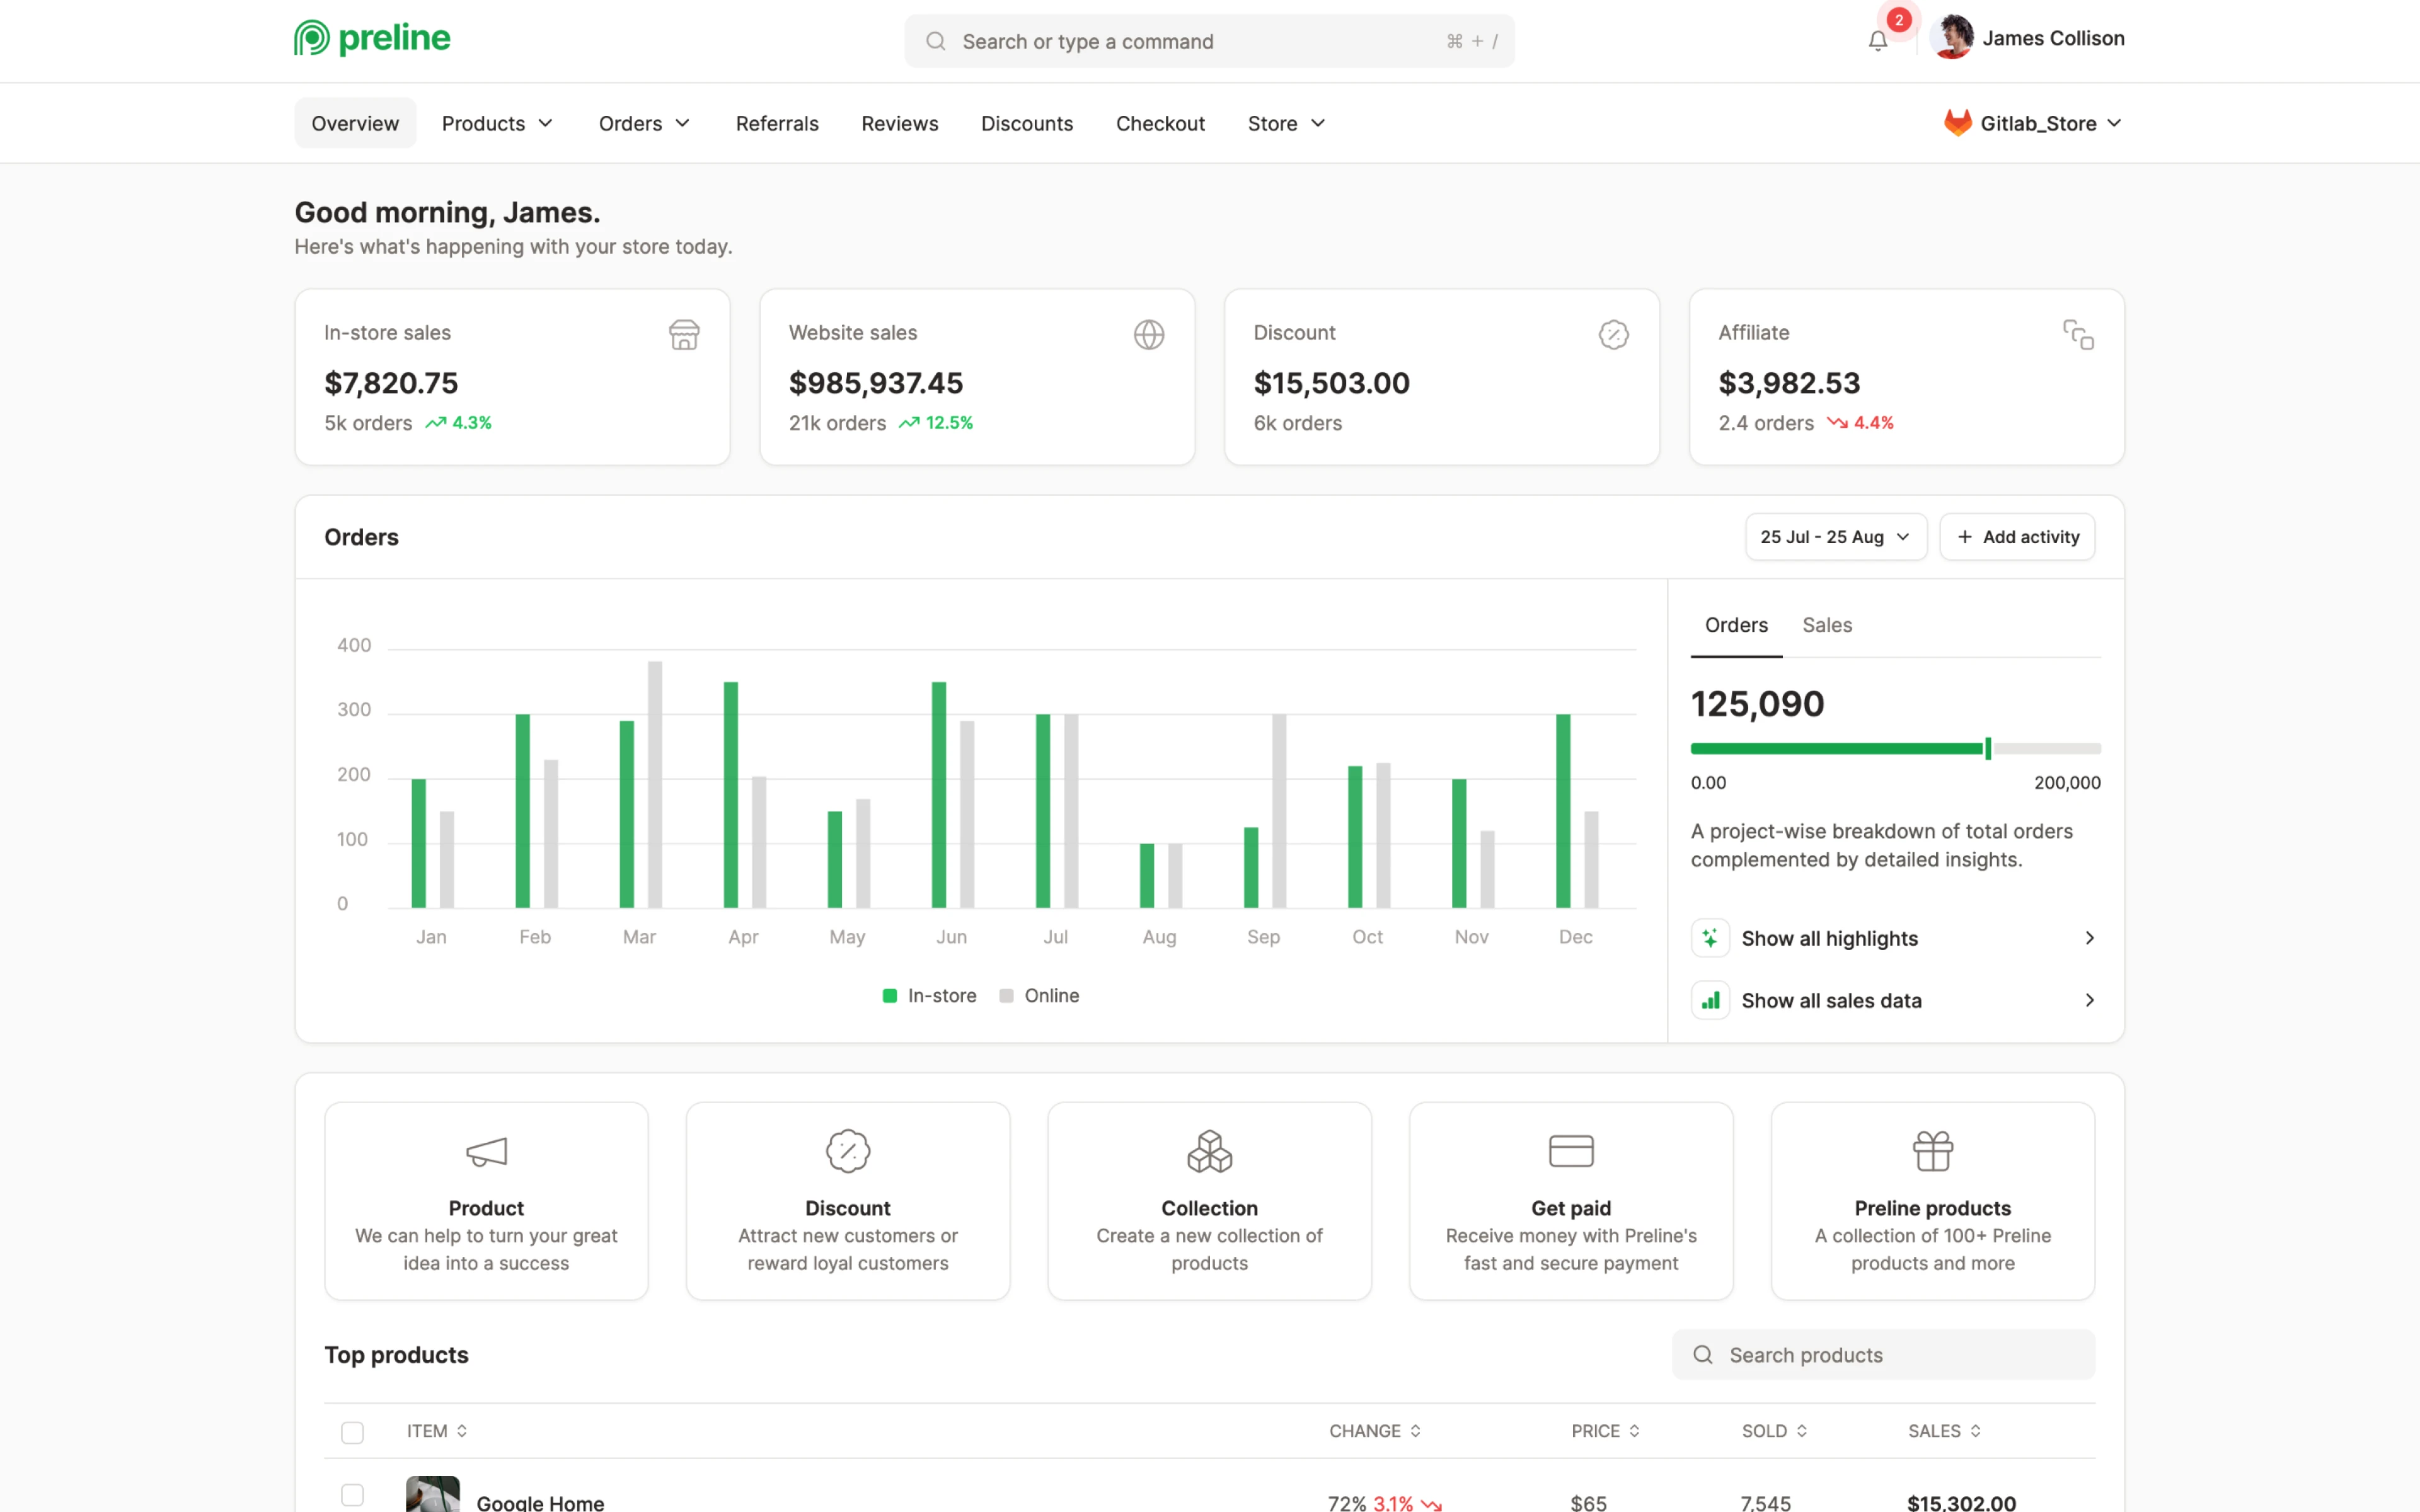Image resolution: width=2420 pixels, height=1512 pixels.
Task: Click the store icon on In-store sales card
Action: (684, 334)
